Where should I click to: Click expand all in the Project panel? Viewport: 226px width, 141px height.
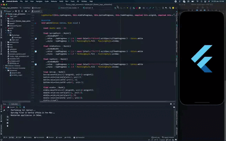(x=19, y=11)
